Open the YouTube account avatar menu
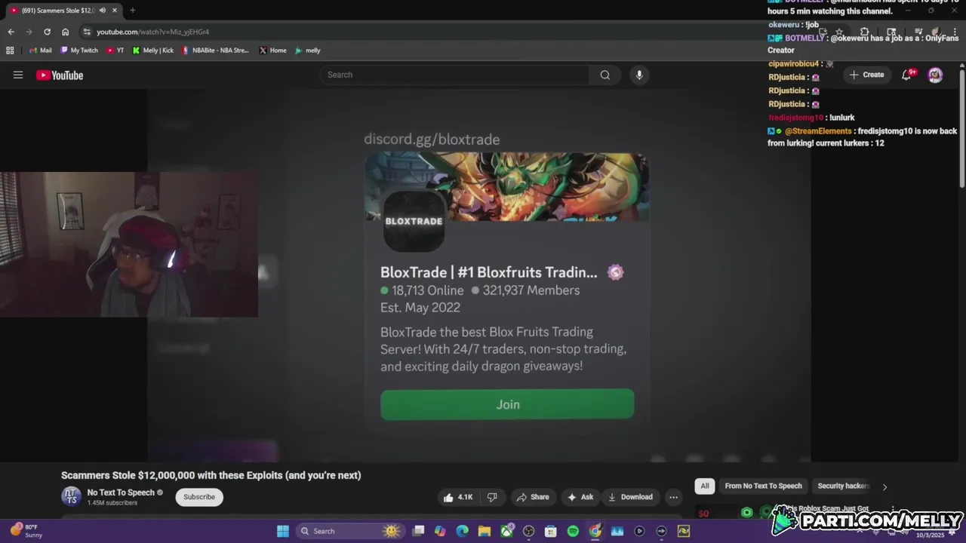966x543 pixels. pyautogui.click(x=935, y=75)
